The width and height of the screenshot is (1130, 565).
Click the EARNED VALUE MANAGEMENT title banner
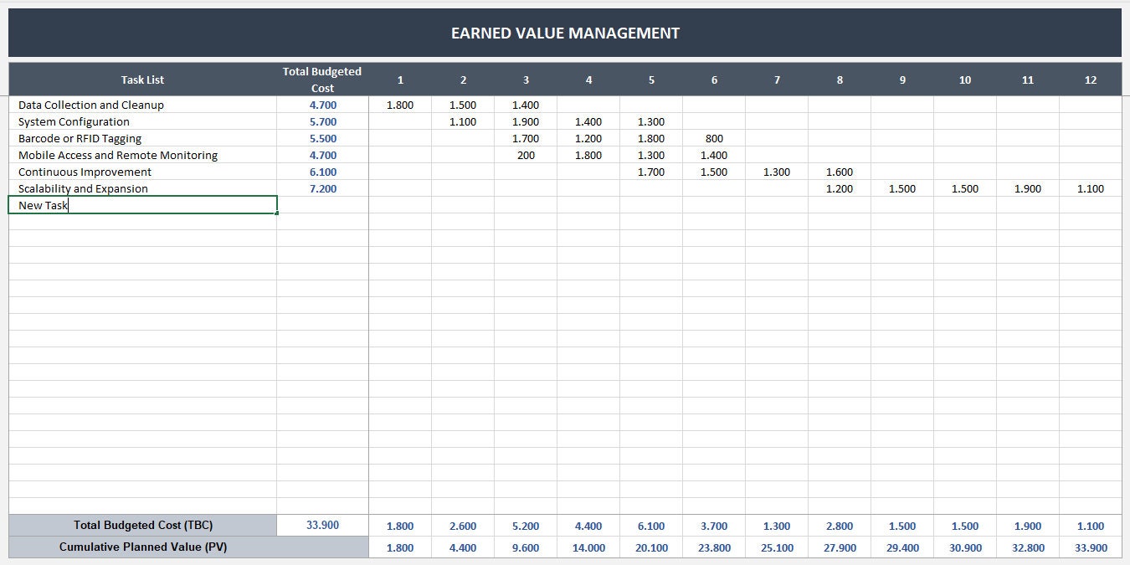tap(565, 33)
